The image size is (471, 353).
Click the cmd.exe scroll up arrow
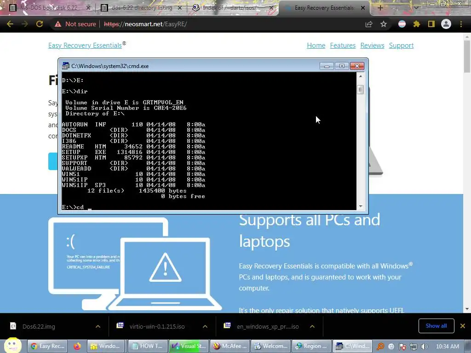[361, 76]
